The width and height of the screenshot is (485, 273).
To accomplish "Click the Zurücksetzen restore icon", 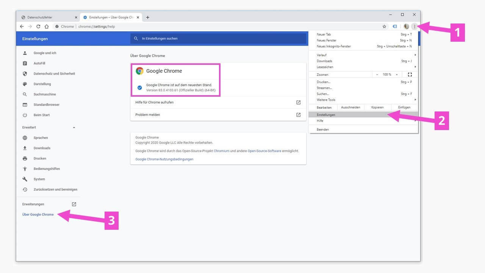I will pyautogui.click(x=25, y=189).
